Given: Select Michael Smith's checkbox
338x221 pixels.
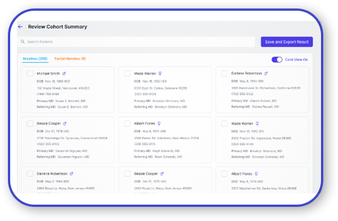Looking at the screenshot, I should pyautogui.click(x=30, y=73).
